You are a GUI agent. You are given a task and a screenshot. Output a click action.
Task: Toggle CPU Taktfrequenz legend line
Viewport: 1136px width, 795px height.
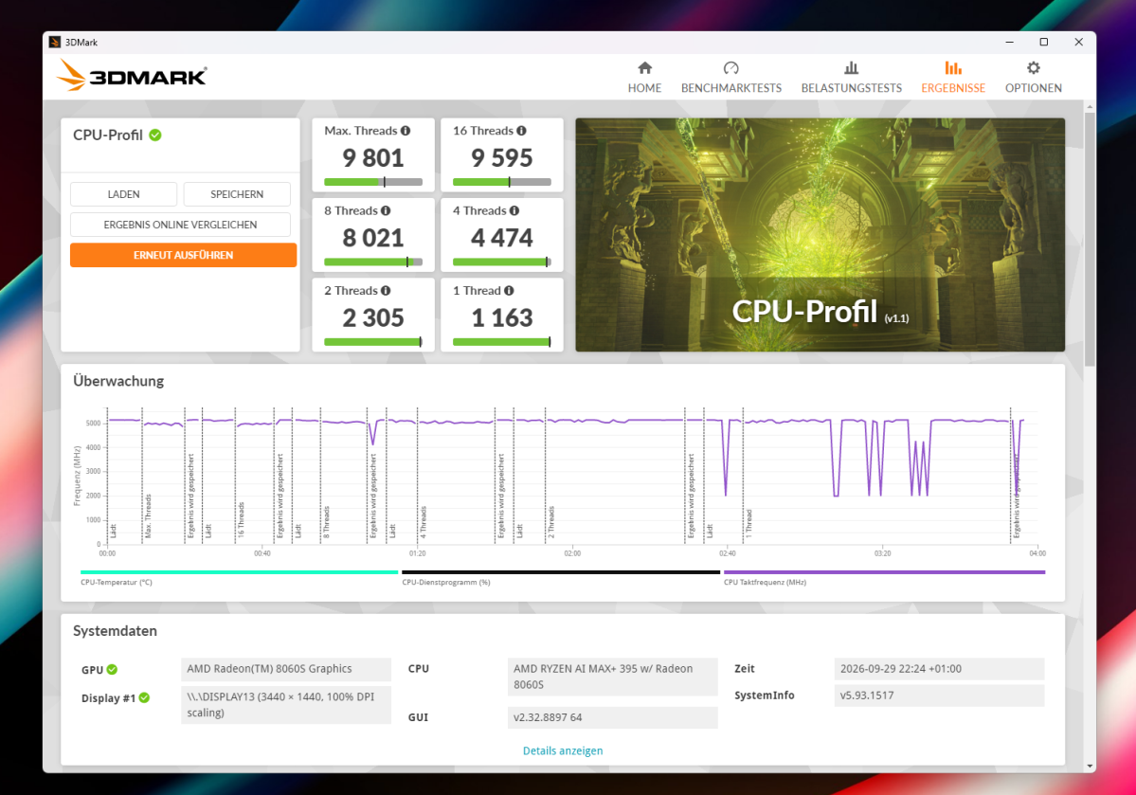(884, 571)
